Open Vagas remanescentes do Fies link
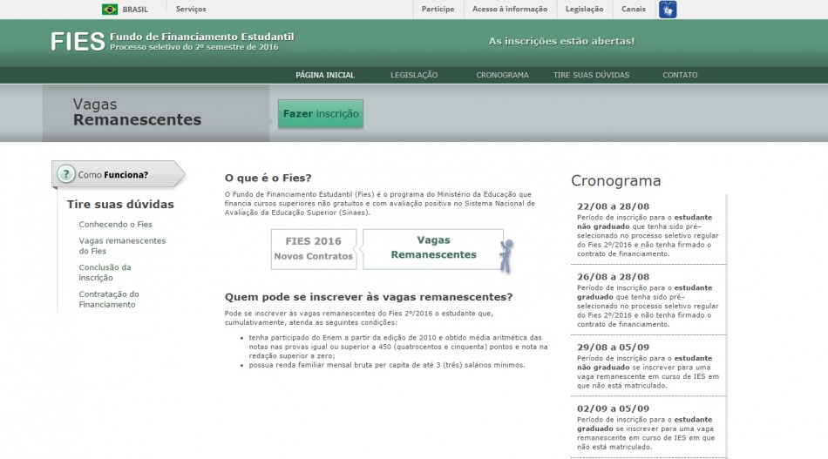Image resolution: width=828 pixels, height=459 pixels. tap(122, 246)
